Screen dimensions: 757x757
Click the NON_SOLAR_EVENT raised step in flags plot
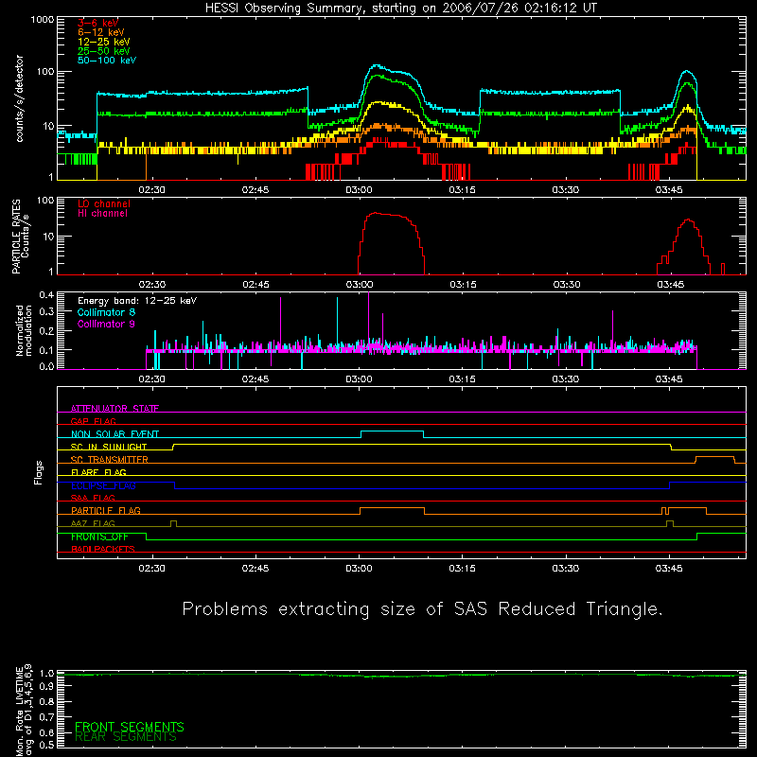[392, 431]
